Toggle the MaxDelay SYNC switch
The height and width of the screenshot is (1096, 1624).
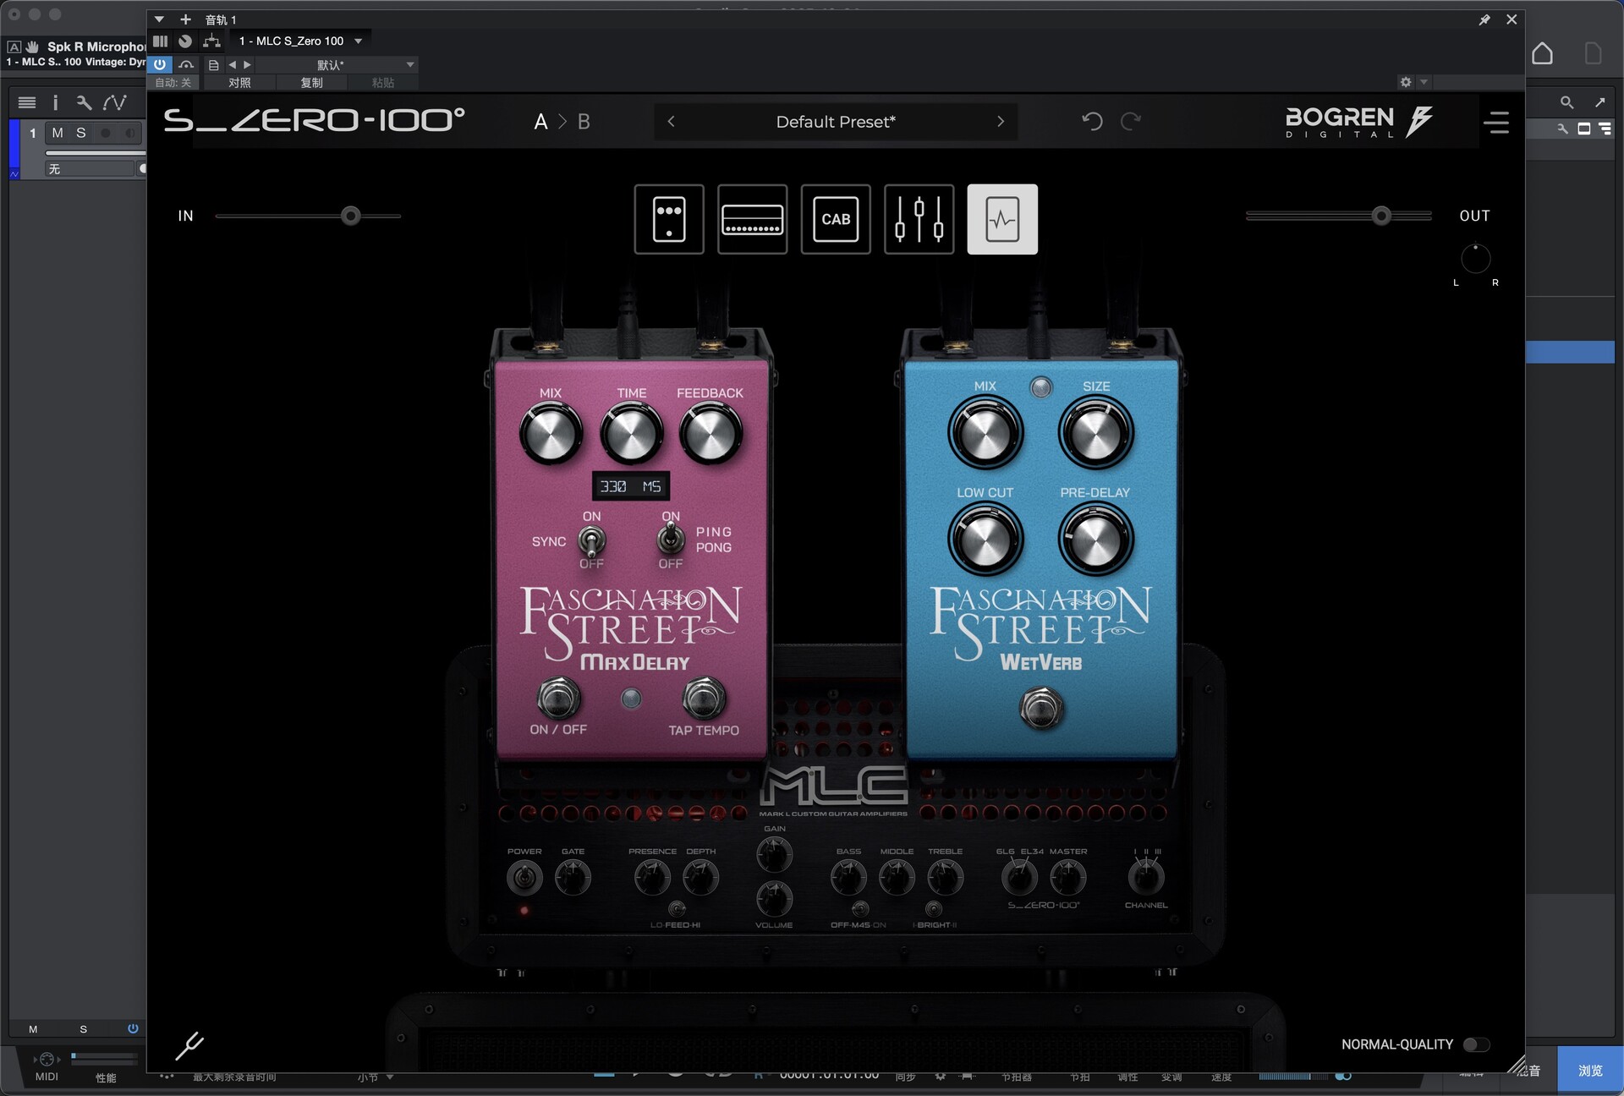pos(591,540)
